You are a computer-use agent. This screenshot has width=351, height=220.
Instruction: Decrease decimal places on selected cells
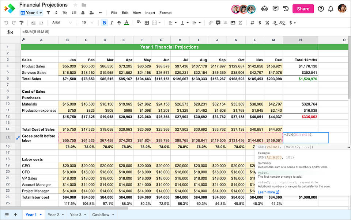click(x=275, y=23)
